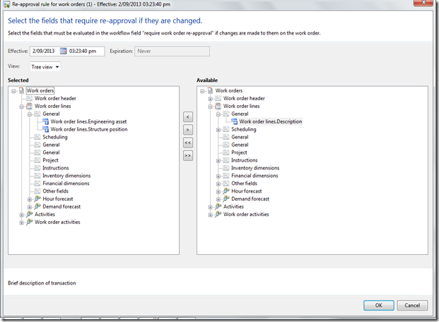Click the Effective time input field
Screen dimensions: 439x322
tap(86, 51)
